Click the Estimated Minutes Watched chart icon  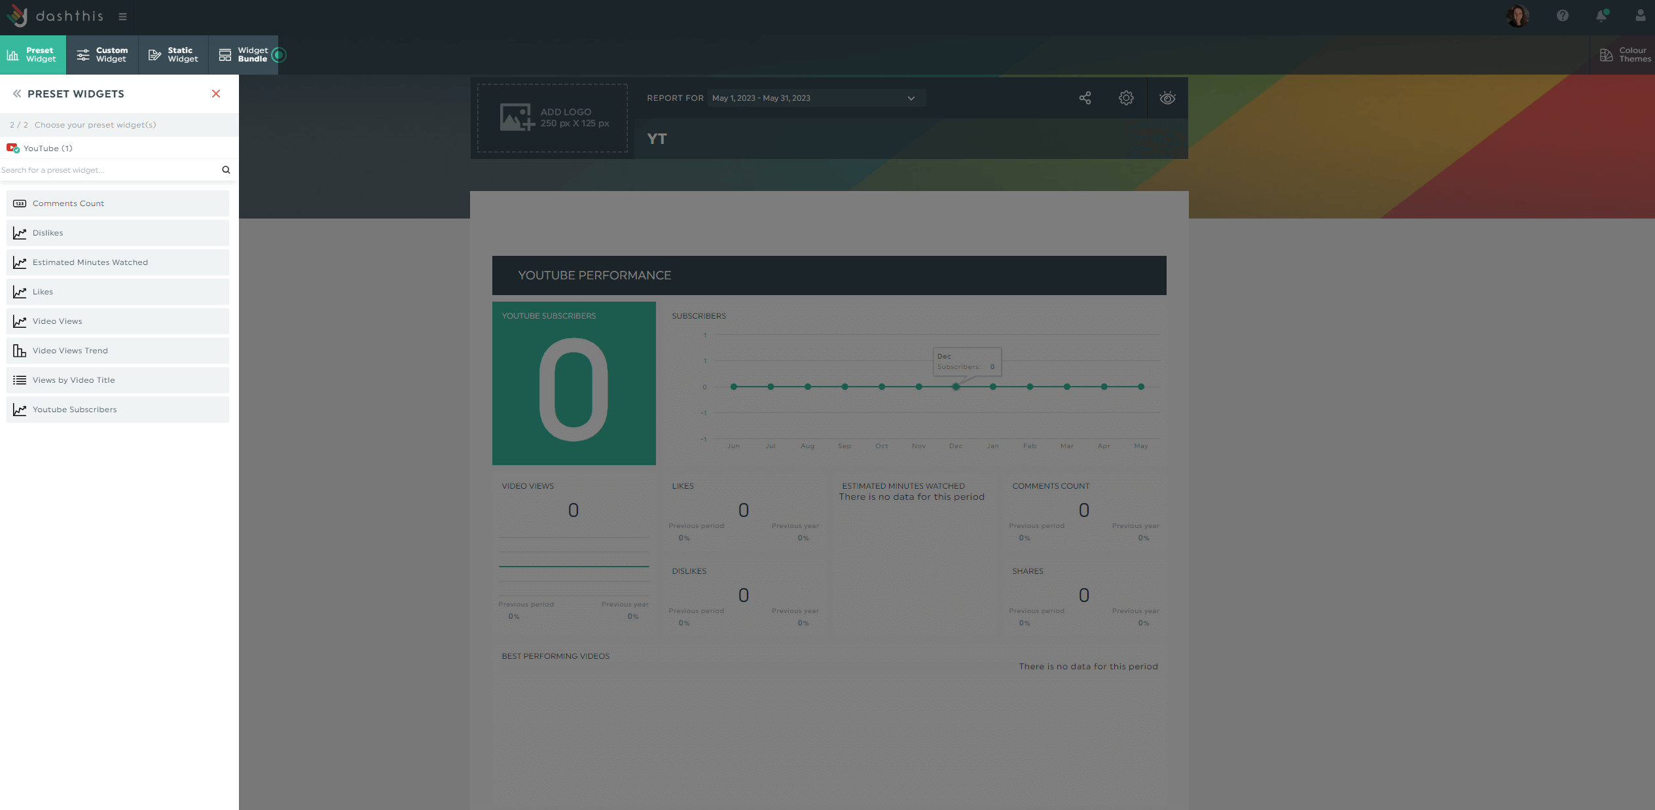(20, 262)
